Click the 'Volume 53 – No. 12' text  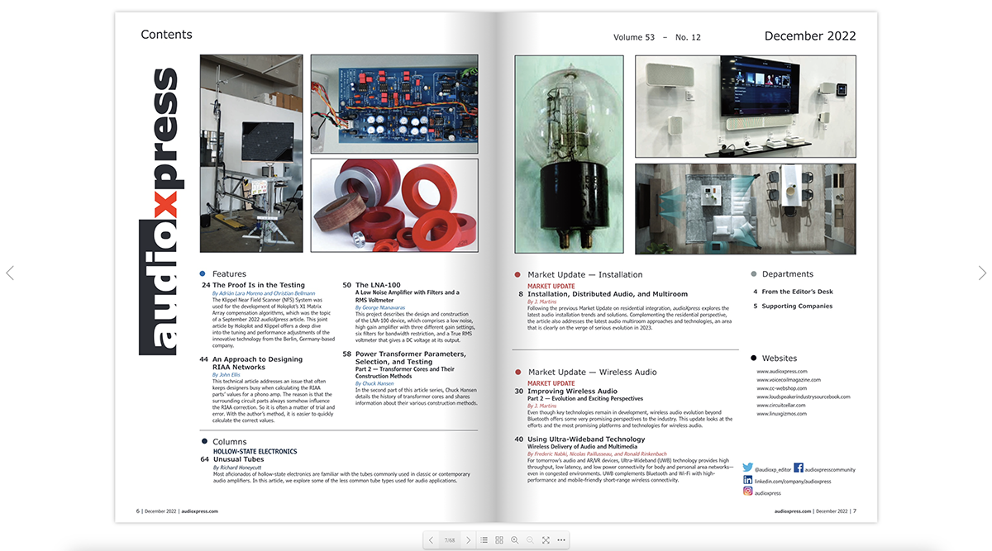pyautogui.click(x=657, y=37)
